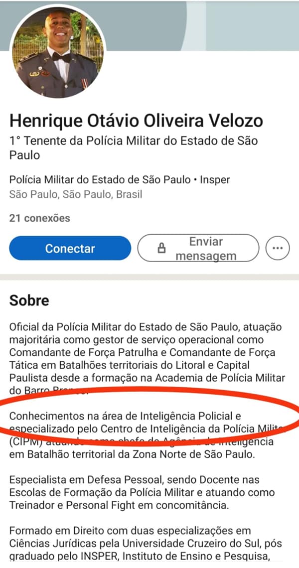299x568 pixels.
Task: View the 21 conexões list
Action: pyautogui.click(x=40, y=218)
